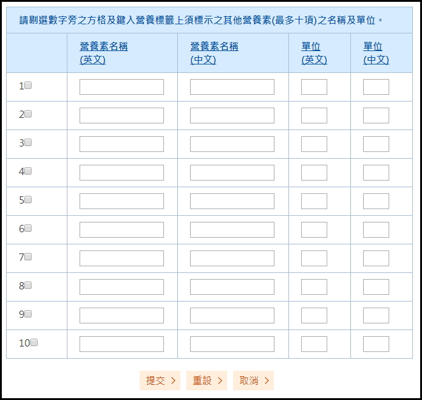Select row 10 English unit input box
This screenshot has width=422, height=400.
pos(314,344)
